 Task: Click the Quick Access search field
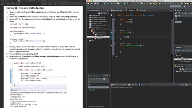click(175, 6)
